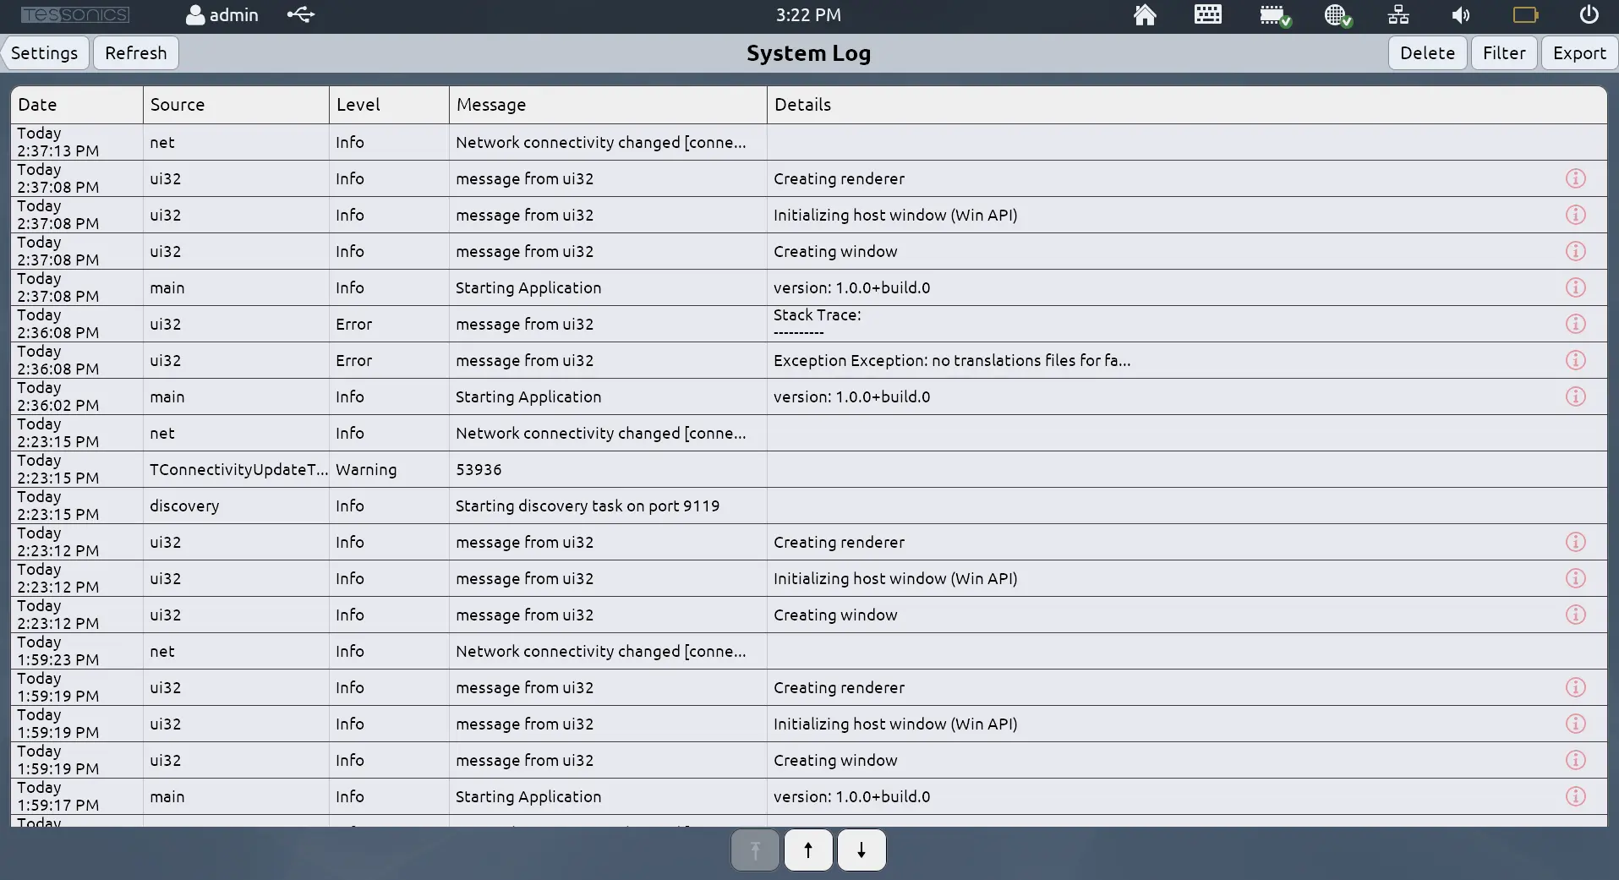
Task: Click the Tessonics logo
Action: (x=75, y=14)
